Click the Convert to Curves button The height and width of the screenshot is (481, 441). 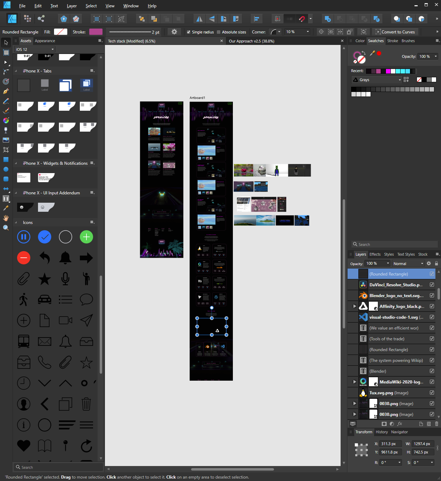pyautogui.click(x=395, y=32)
